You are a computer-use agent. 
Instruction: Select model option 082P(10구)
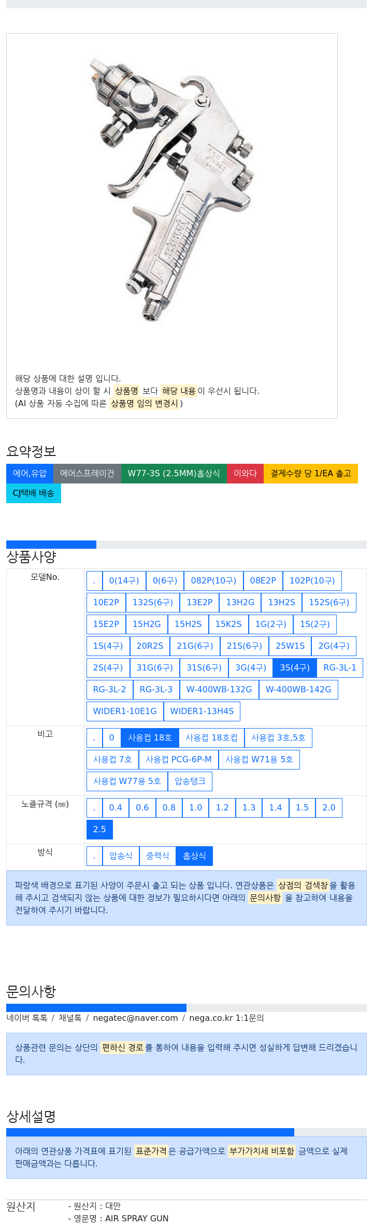pyautogui.click(x=213, y=580)
